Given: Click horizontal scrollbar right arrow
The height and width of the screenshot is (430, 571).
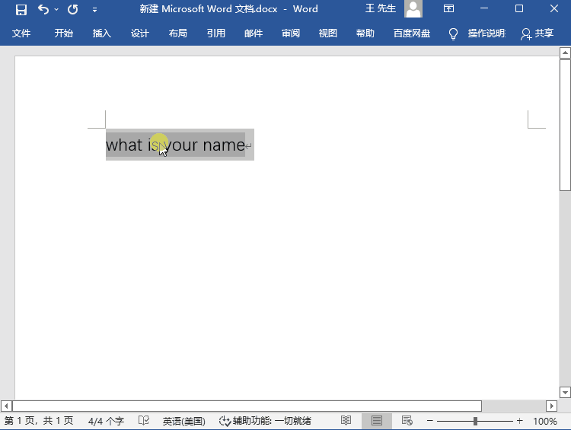Looking at the screenshot, I should click(x=551, y=406).
